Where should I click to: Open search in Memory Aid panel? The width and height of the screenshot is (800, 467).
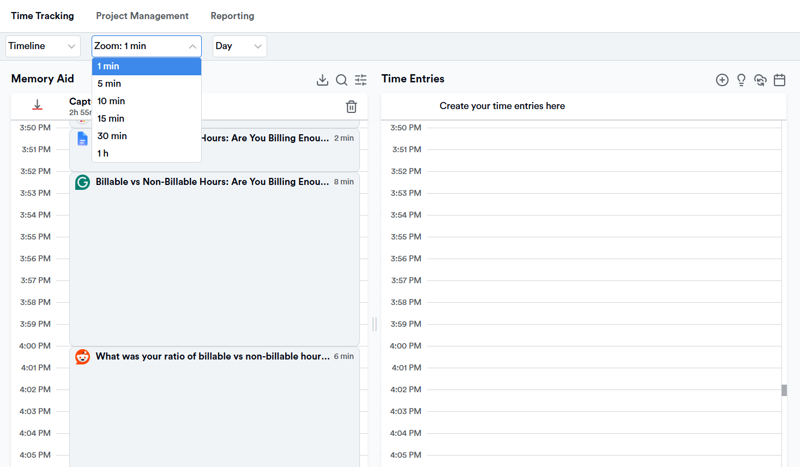[342, 80]
